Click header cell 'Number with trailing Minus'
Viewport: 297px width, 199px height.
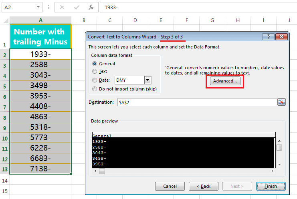40,37
